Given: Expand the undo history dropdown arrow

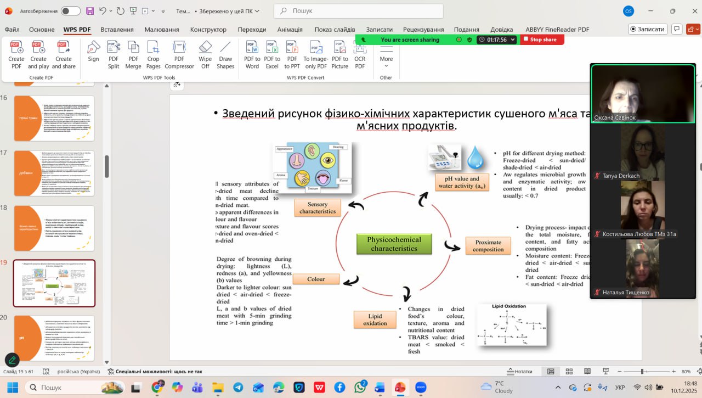Looking at the screenshot, I should pyautogui.click(x=111, y=11).
